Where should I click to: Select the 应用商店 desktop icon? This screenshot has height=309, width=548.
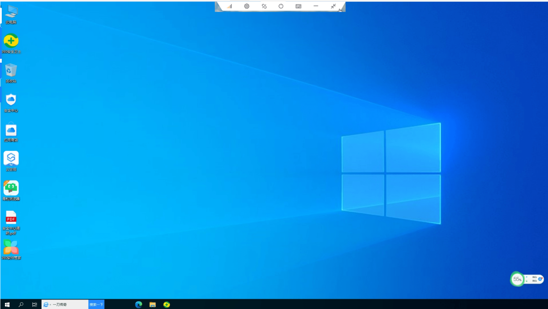point(11,132)
